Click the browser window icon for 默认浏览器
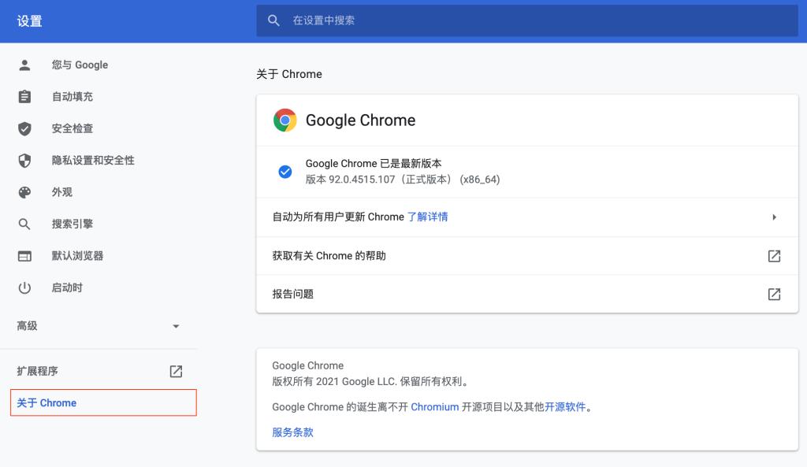Viewport: 807px width, 467px height. 24,256
